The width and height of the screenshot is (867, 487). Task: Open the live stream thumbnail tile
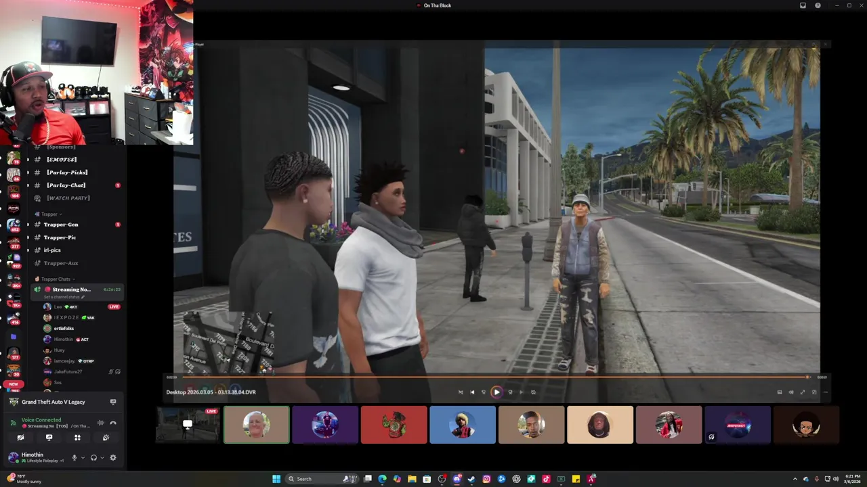[x=188, y=425]
